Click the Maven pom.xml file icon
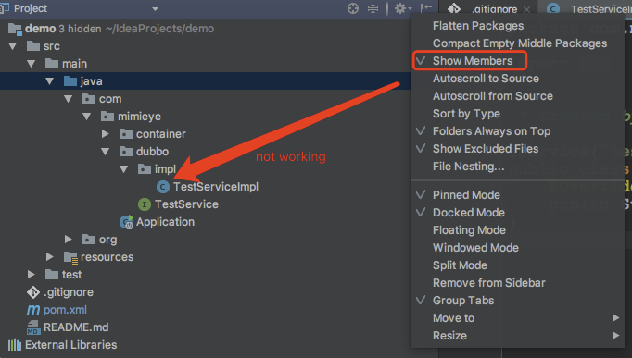Viewport: 632px width, 358px height. (33, 310)
